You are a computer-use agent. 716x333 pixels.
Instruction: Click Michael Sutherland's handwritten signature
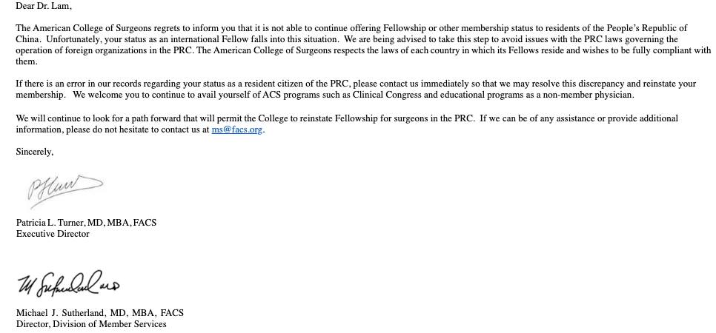67,283
